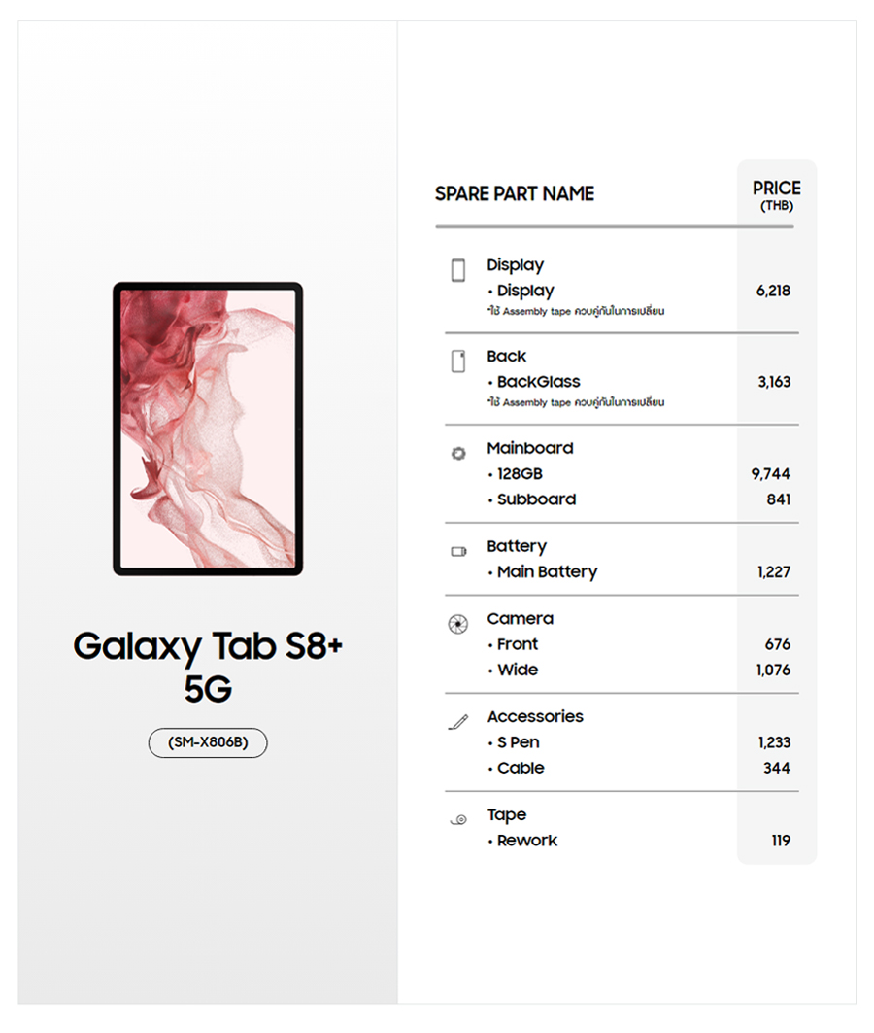Click the Tape roll icon

tap(458, 820)
